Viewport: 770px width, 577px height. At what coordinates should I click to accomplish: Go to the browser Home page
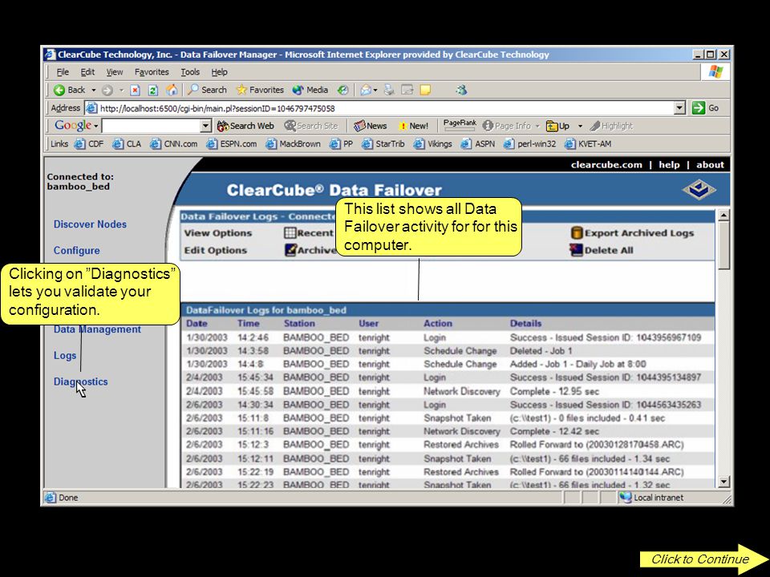tap(172, 90)
